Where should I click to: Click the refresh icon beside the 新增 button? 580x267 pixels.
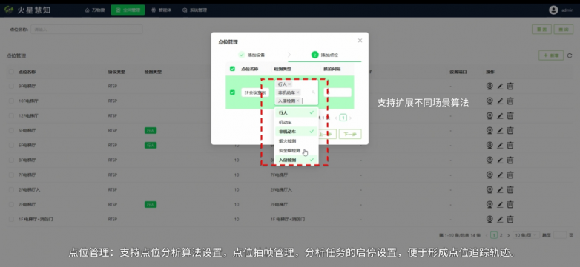pyautogui.click(x=570, y=55)
